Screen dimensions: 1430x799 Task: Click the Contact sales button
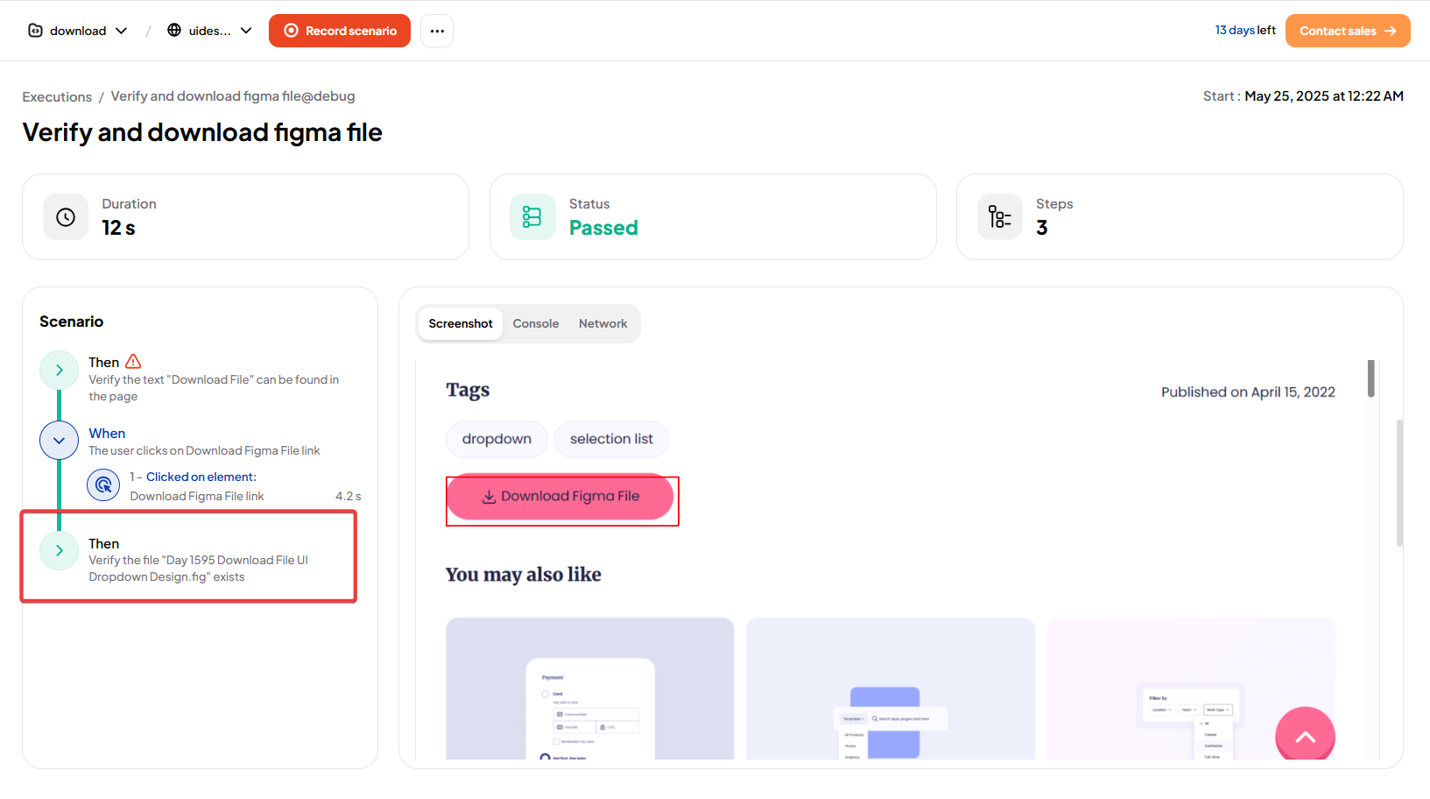point(1347,31)
